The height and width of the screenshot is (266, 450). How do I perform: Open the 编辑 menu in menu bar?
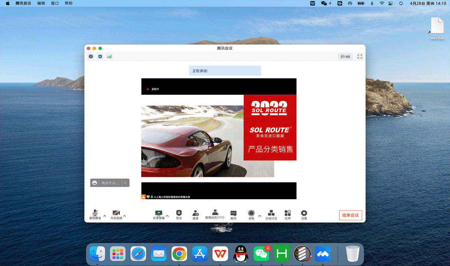pos(41,3)
